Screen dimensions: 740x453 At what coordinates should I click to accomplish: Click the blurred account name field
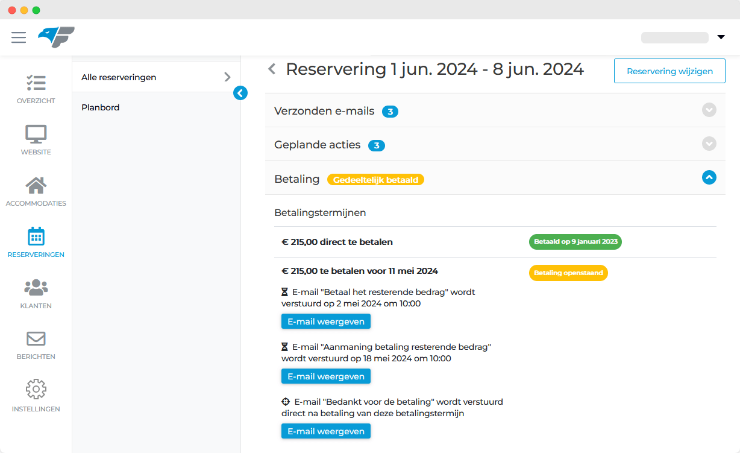[x=675, y=37]
